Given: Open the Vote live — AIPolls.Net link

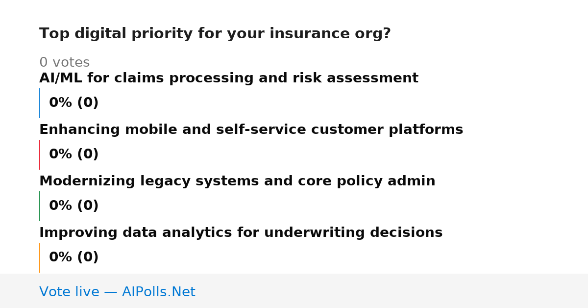Looking at the screenshot, I should tap(117, 292).
